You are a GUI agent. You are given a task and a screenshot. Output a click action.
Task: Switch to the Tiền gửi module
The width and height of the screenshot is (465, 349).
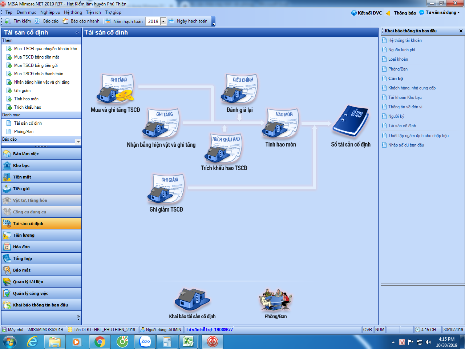click(41, 189)
